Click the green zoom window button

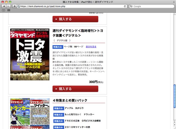point(10,2)
